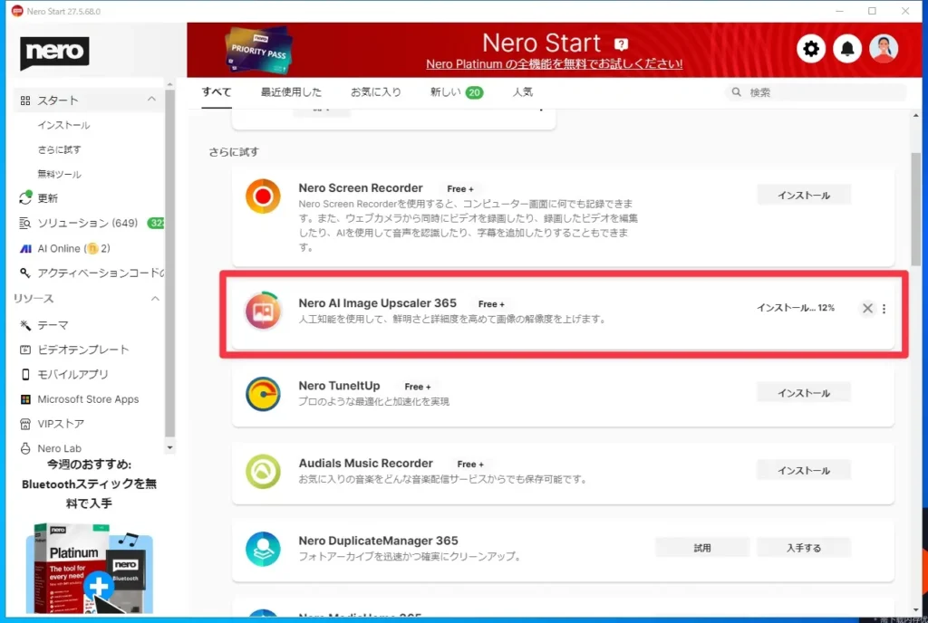The width and height of the screenshot is (928, 623).
Task: Install Nero Screen Recorder
Action: coord(804,196)
